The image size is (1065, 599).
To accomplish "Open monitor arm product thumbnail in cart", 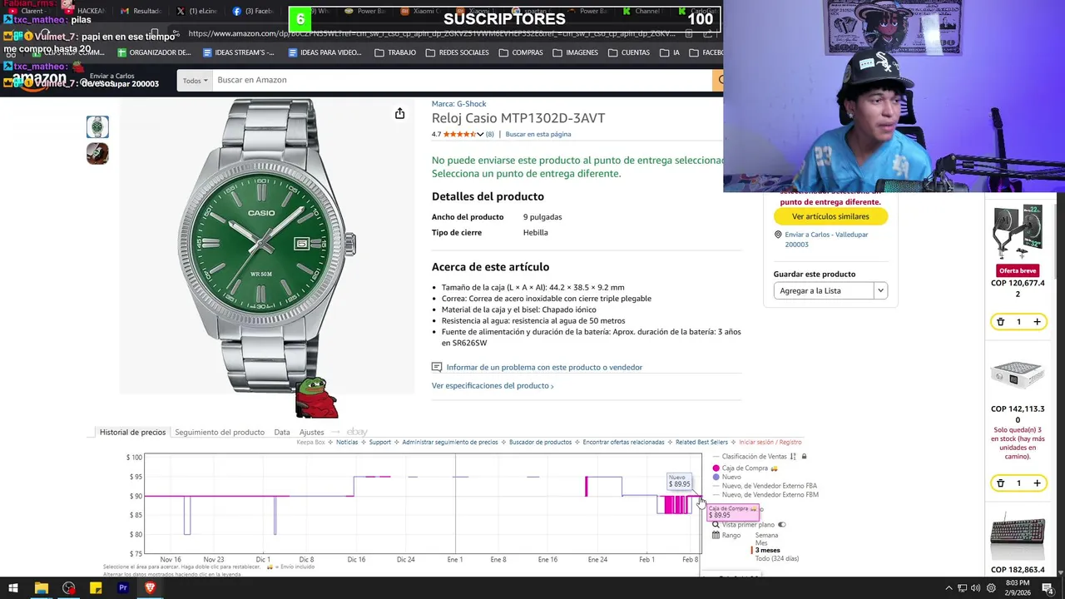I will pos(1018,231).
